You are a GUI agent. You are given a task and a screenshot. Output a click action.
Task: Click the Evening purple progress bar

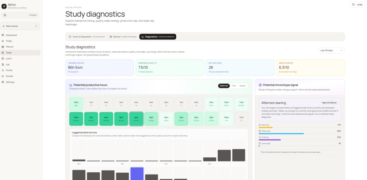point(270,140)
